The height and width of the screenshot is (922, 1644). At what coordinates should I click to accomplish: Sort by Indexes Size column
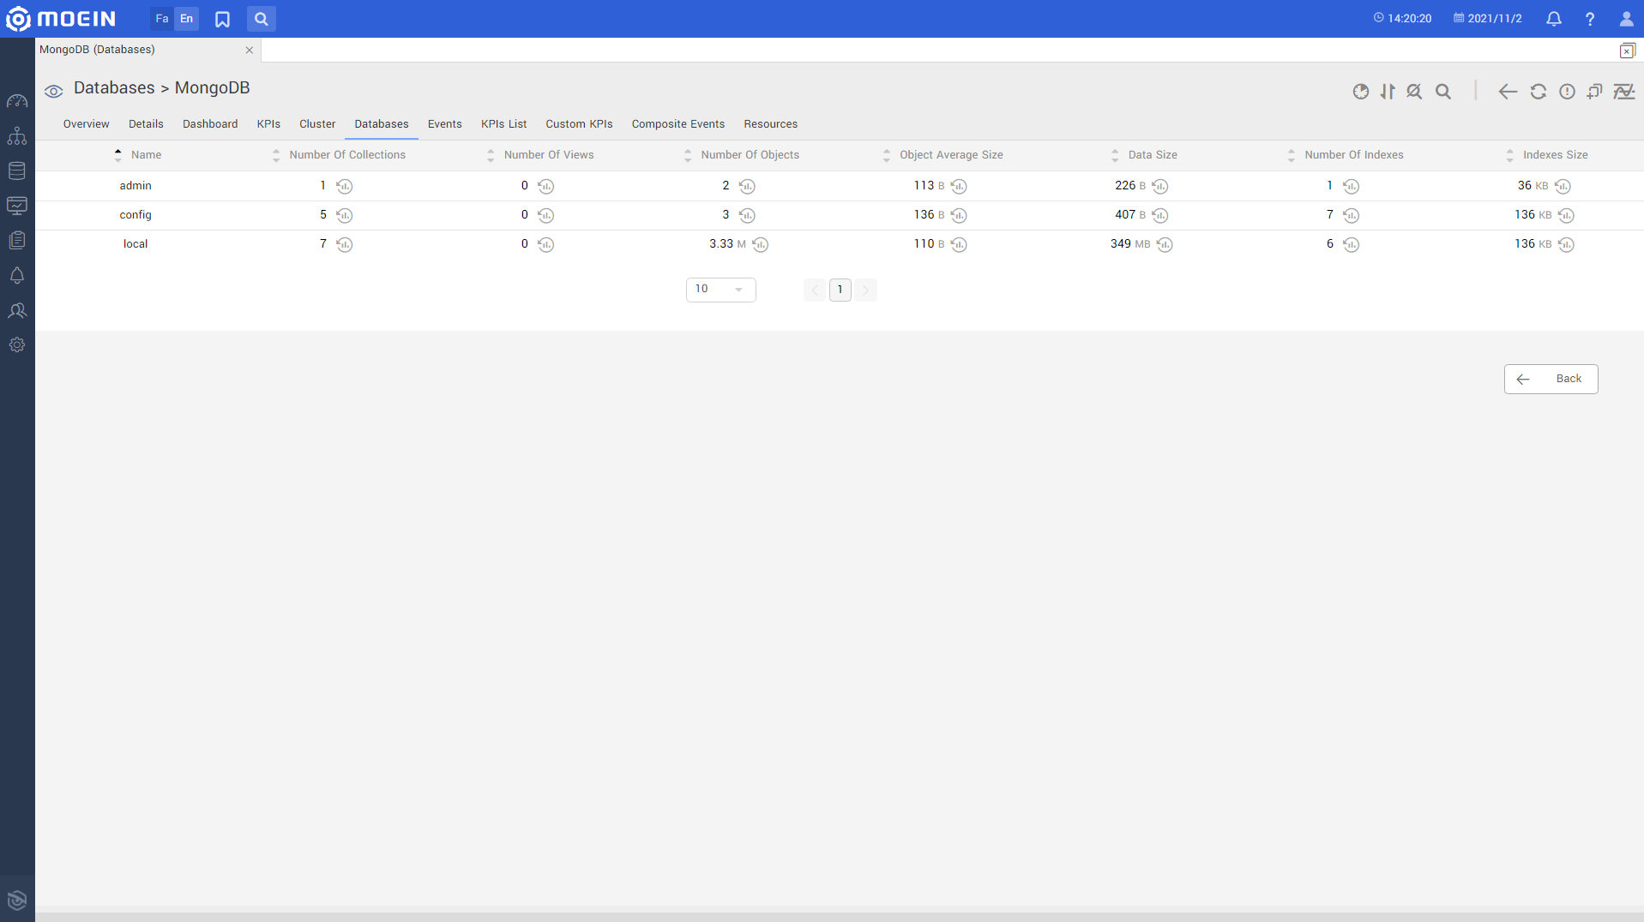1556,155
